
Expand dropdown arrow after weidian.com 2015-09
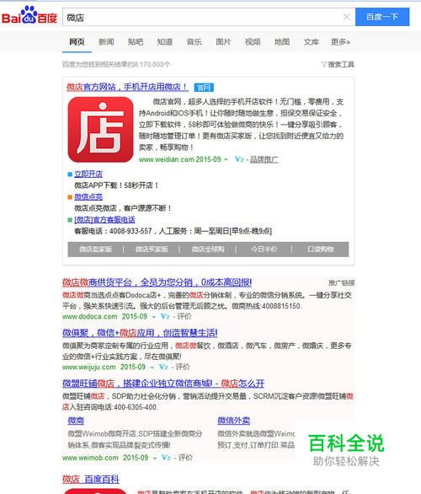tap(226, 159)
